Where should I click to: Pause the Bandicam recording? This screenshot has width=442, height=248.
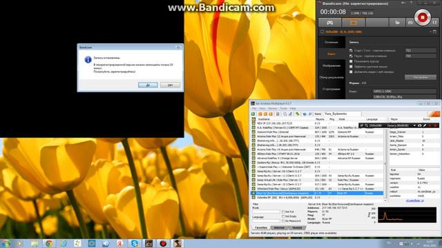pyautogui.click(x=434, y=22)
